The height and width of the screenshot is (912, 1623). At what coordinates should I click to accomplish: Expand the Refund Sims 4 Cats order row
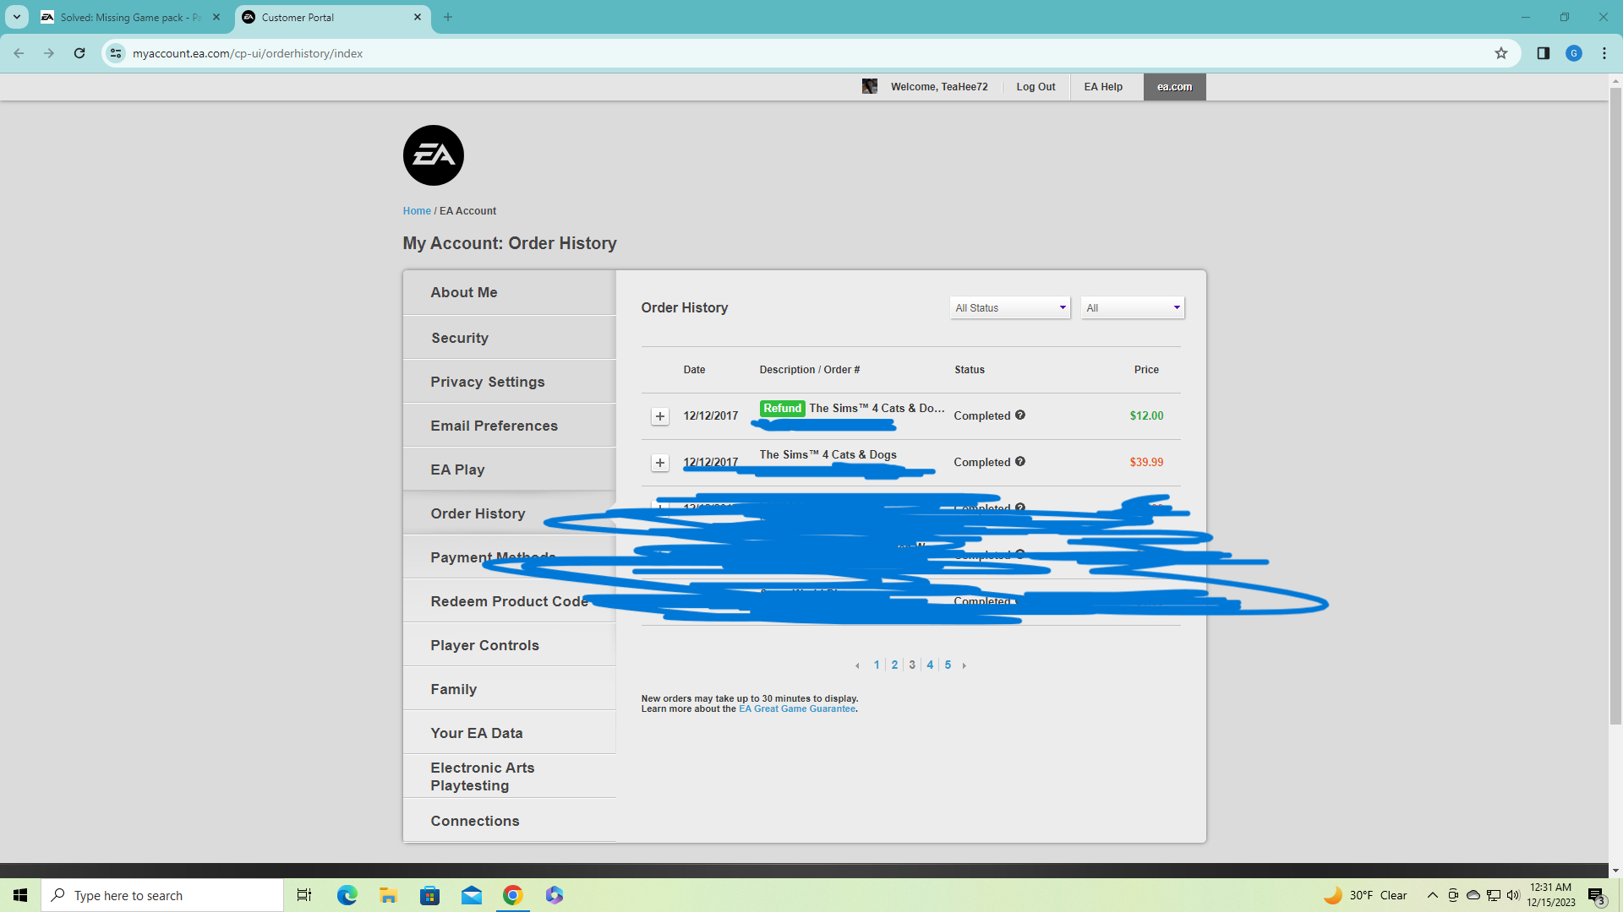coord(660,416)
